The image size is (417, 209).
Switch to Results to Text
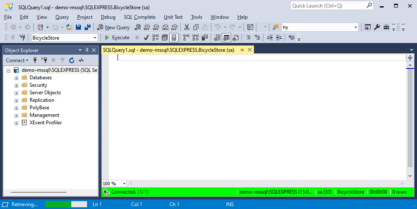[217, 38]
